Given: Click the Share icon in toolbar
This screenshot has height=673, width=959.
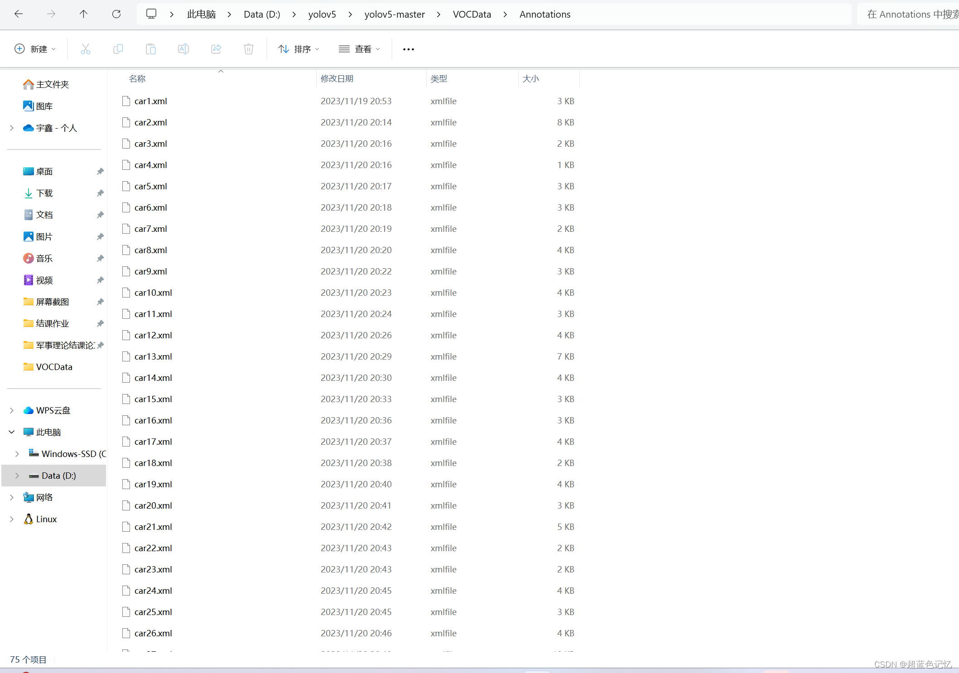Looking at the screenshot, I should (216, 49).
